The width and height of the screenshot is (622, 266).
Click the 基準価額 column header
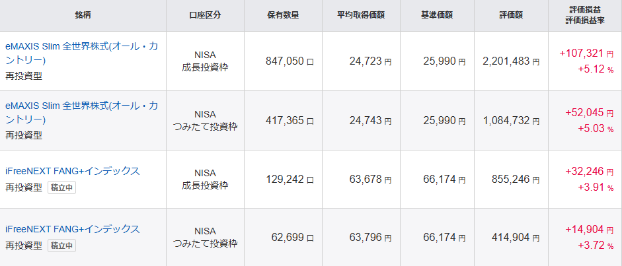[437, 15]
